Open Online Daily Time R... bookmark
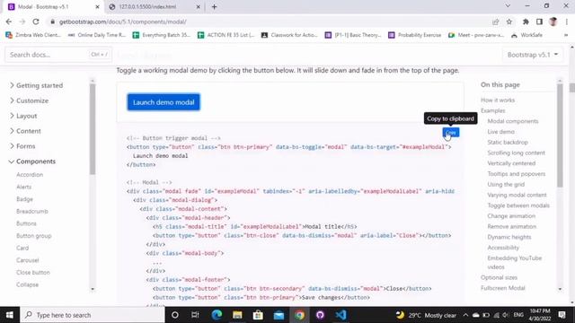The image size is (575, 323). click(x=97, y=35)
